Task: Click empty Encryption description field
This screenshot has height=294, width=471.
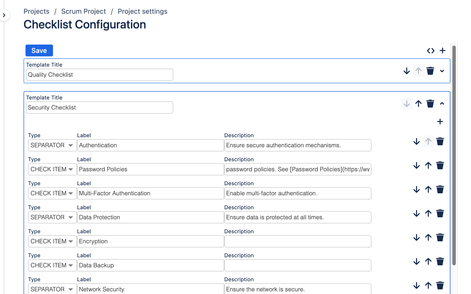Action: (298, 241)
